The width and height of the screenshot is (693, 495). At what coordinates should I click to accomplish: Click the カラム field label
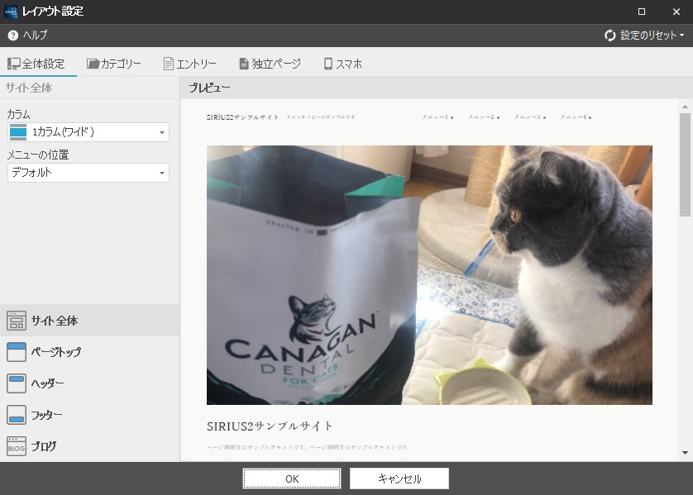tap(18, 114)
